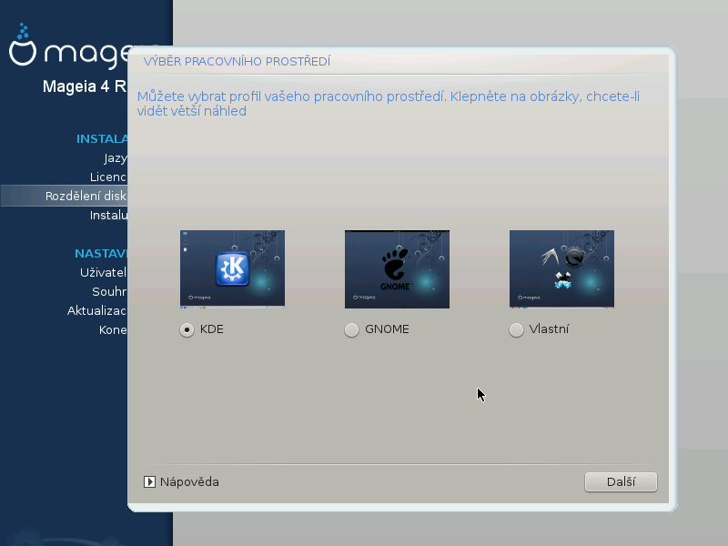Viewport: 728px width, 546px height.
Task: Pick the Vlastní custom desktop radio button
Action: 516,330
